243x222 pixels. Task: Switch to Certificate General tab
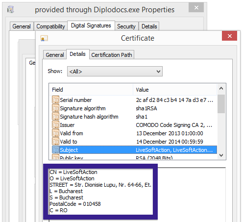click(x=55, y=55)
